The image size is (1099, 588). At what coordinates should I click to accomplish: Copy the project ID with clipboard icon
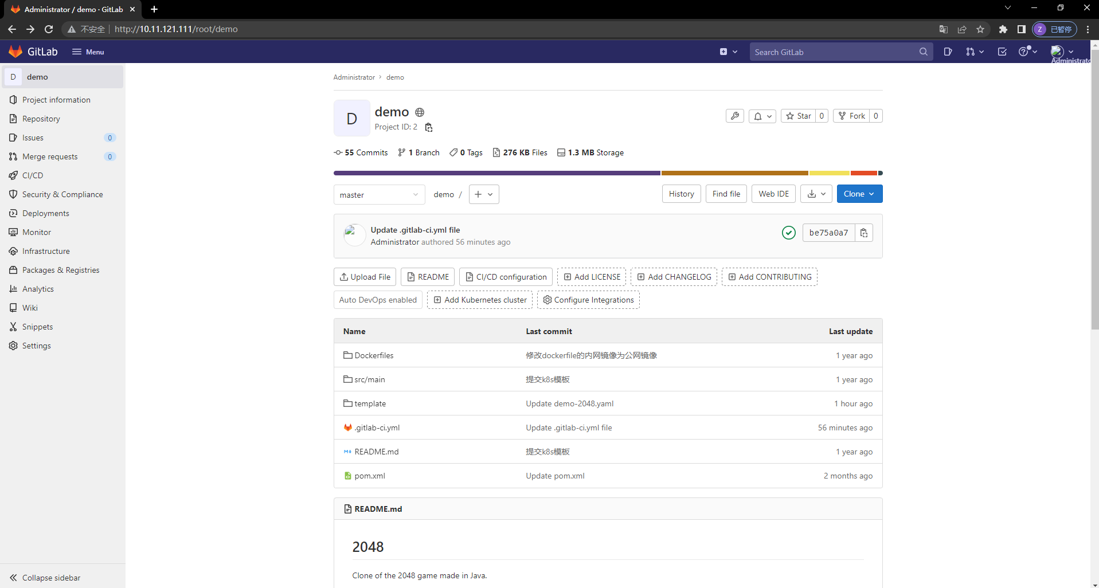pyautogui.click(x=428, y=127)
